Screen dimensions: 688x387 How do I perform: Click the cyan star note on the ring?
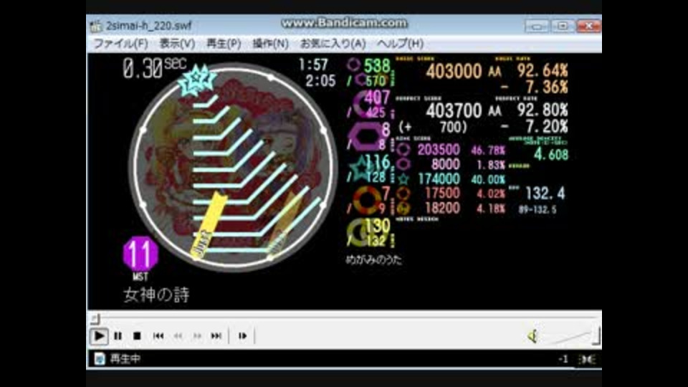click(197, 80)
